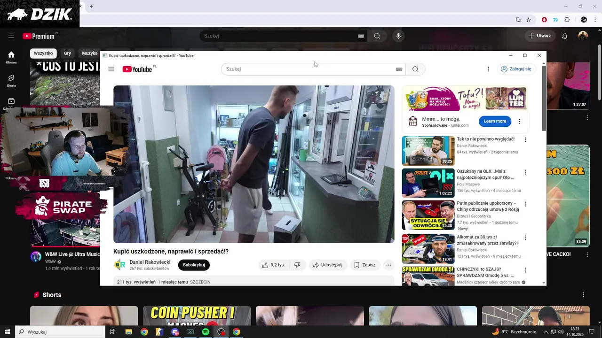Open Chrome three-dot menu
Screen dimensions: 602x338
pyautogui.click(x=596, y=20)
